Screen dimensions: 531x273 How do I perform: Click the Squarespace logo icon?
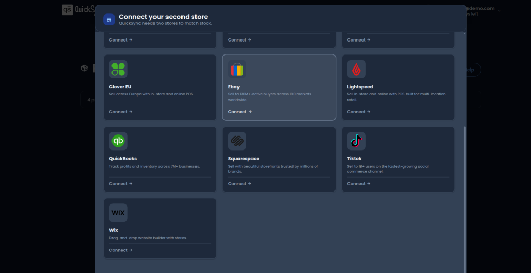coord(237,141)
